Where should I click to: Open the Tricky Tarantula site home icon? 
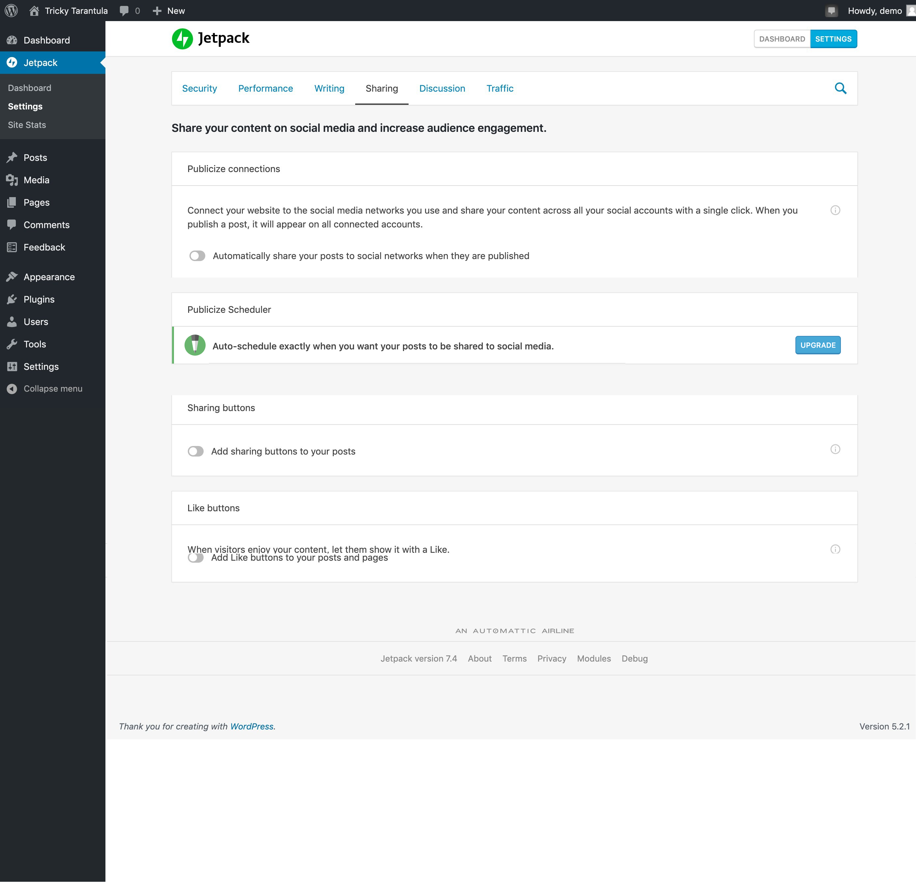point(34,10)
